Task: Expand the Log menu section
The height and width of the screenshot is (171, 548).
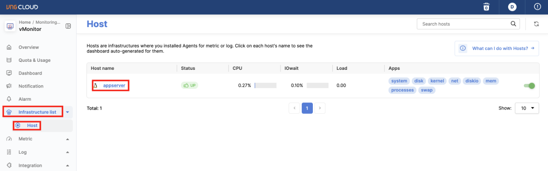Action: pos(67,152)
